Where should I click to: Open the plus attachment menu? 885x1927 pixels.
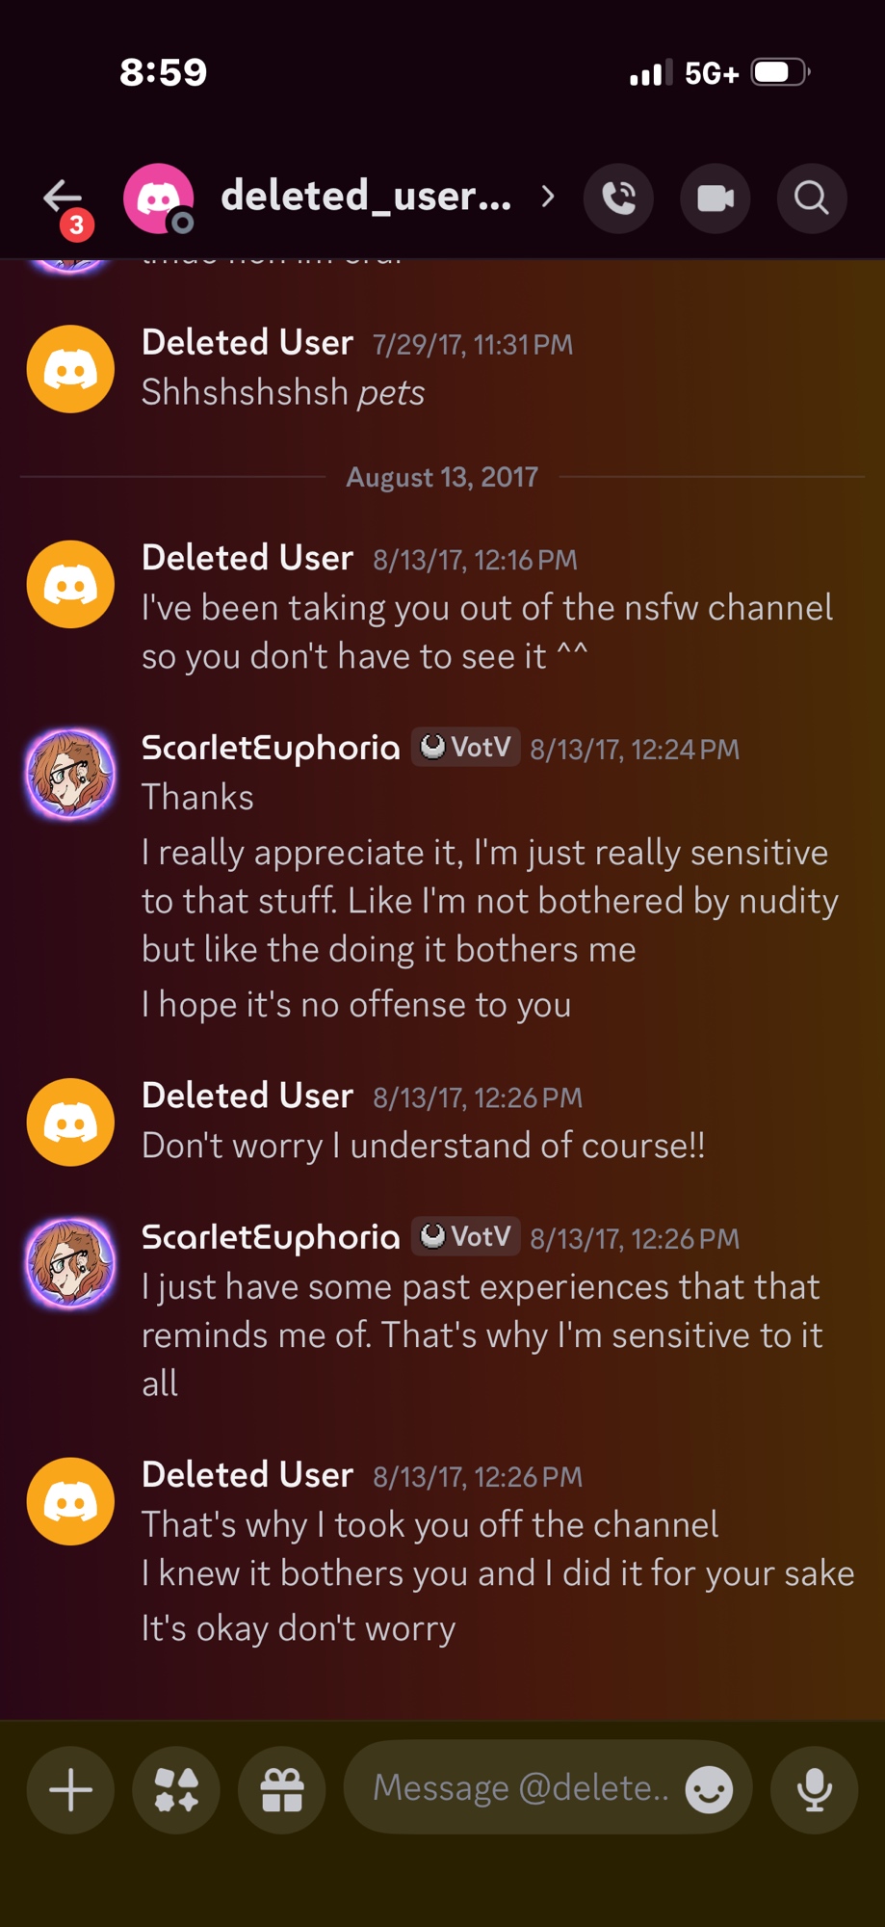tap(70, 1790)
